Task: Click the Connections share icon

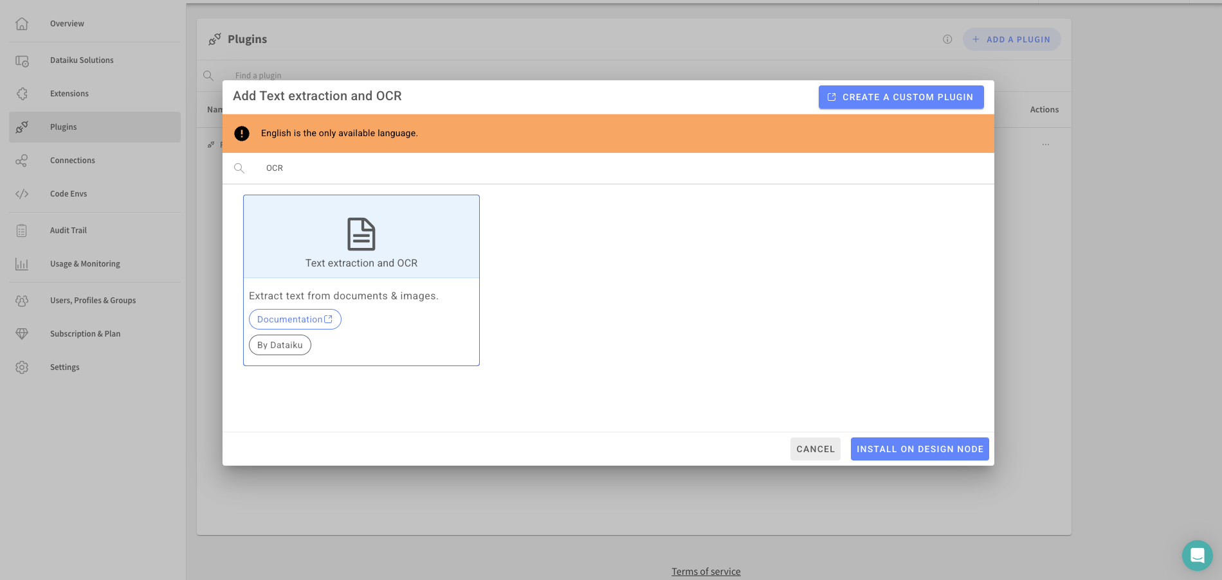Action: [22, 161]
